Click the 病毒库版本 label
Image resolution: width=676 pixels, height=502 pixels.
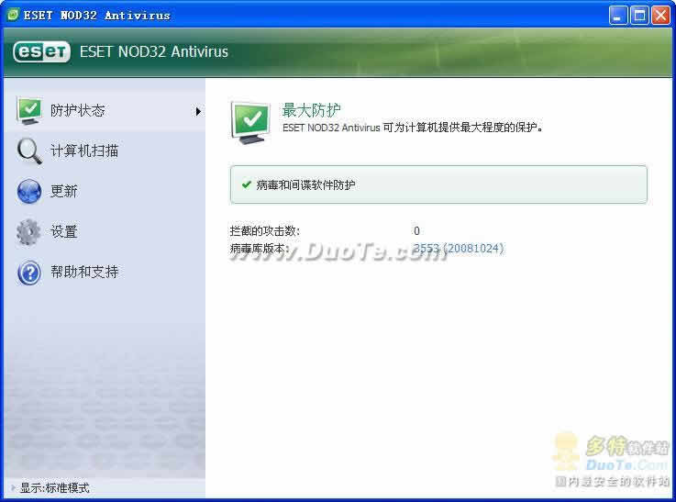click(260, 249)
